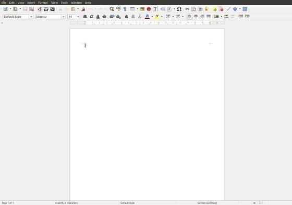This screenshot has height=205, width=292.
Task: Open the bullet list style dropdown arrow
Action: [x=173, y=17]
